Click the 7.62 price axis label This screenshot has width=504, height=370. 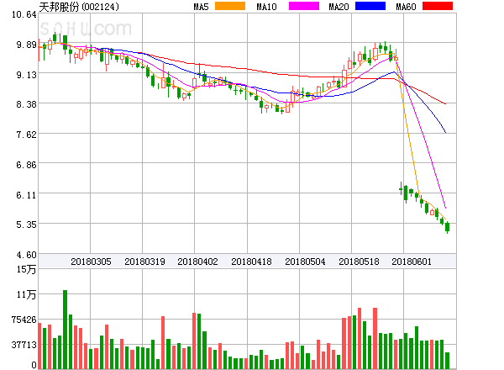[26, 135]
